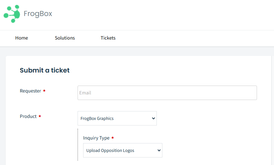Viewport: 274px width, 165px height.
Task: Click the "Email" placeholder text
Action: click(x=85, y=93)
